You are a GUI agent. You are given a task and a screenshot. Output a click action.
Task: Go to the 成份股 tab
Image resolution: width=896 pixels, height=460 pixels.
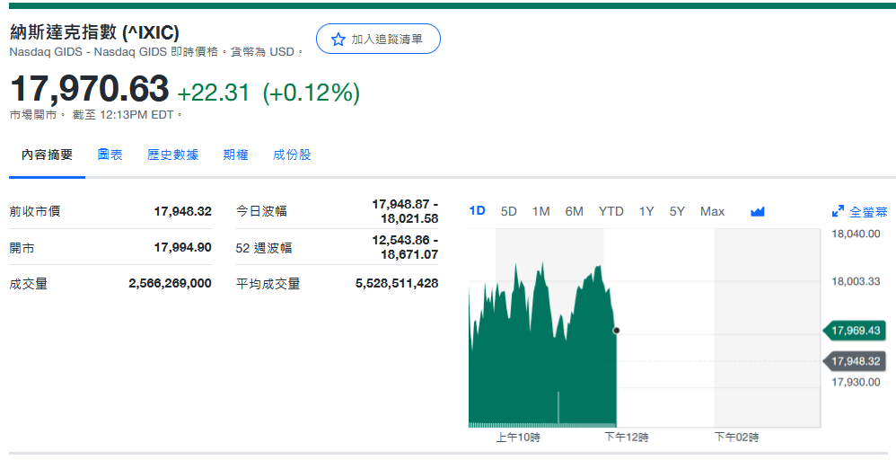pyautogui.click(x=292, y=155)
